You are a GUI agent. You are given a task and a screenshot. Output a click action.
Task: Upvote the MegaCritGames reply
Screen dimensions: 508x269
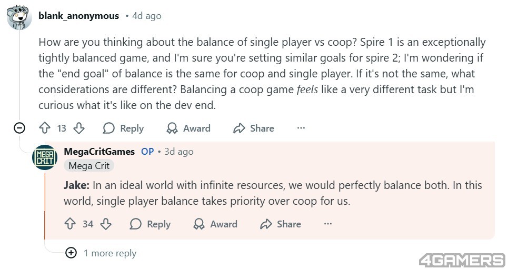tap(70, 224)
